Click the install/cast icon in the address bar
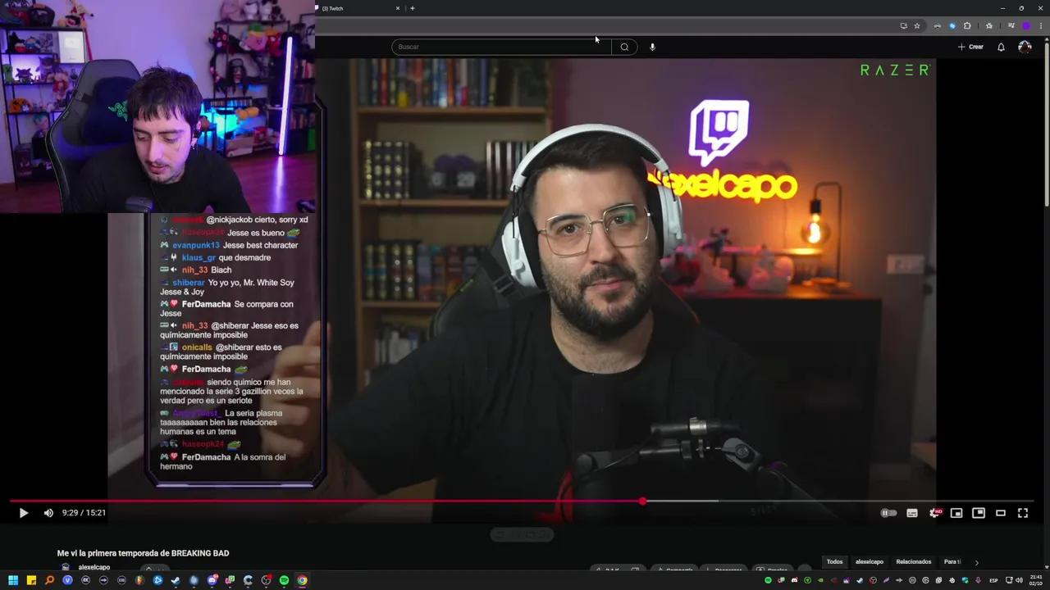This screenshot has height=590, width=1050. click(904, 25)
